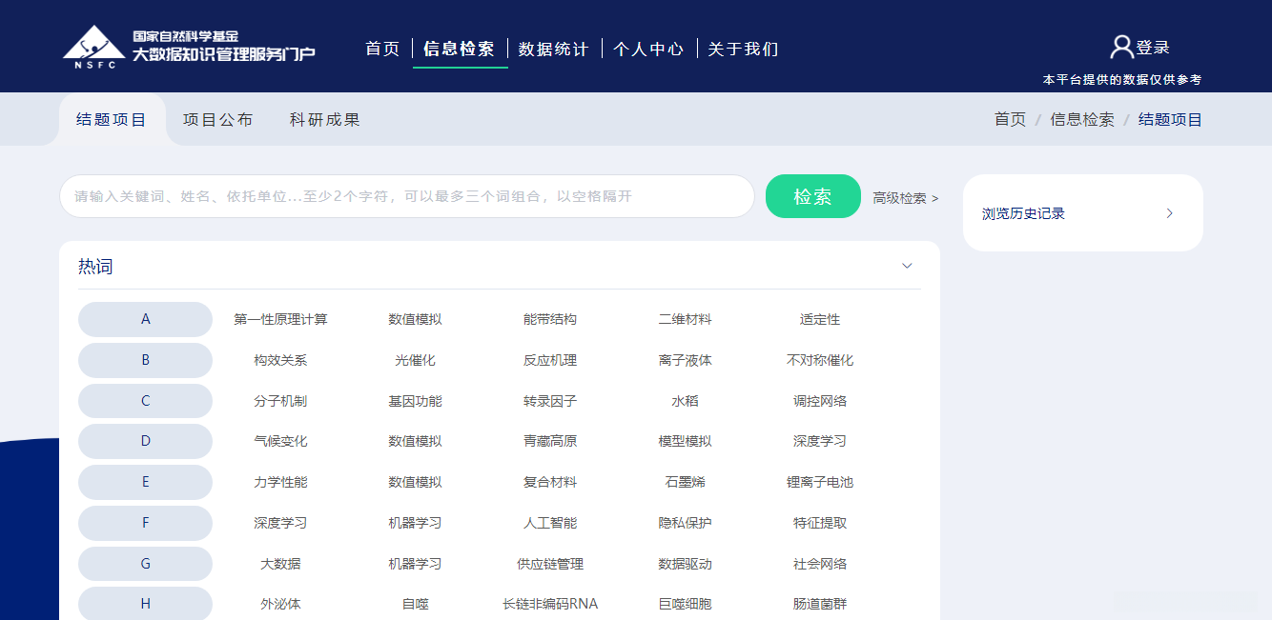Click hot word 大数据
This screenshot has height=620, width=1272.
point(280,564)
